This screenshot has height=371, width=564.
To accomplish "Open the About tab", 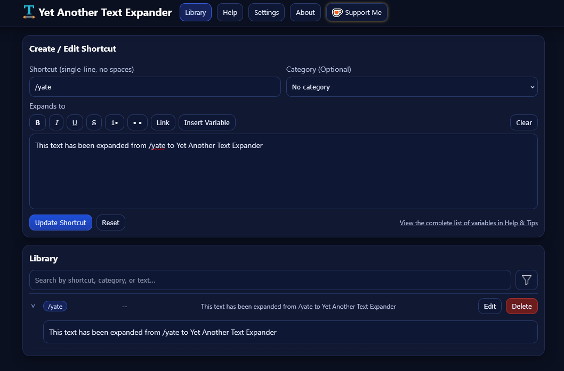I will click(x=305, y=12).
